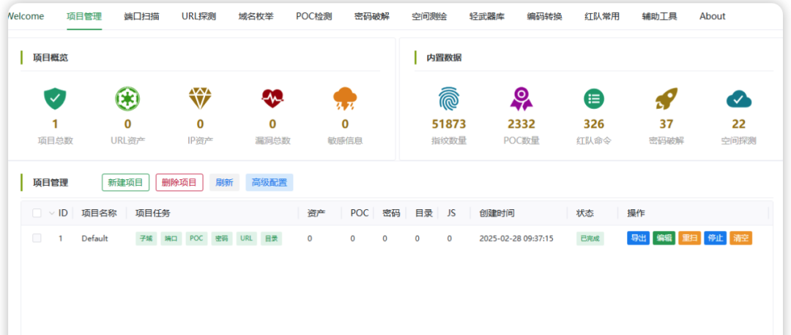Click the project name Default
The image size is (791, 335).
click(x=94, y=238)
